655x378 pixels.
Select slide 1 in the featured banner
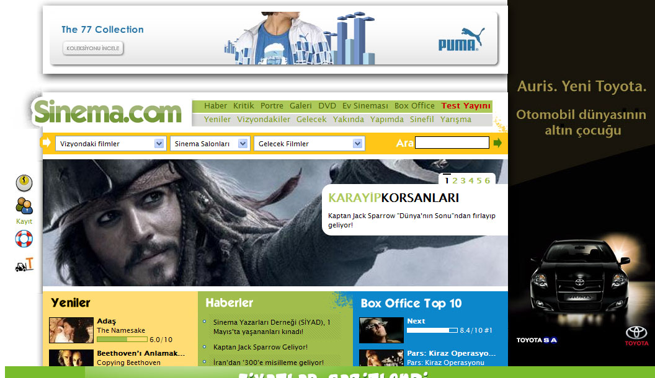coord(447,181)
